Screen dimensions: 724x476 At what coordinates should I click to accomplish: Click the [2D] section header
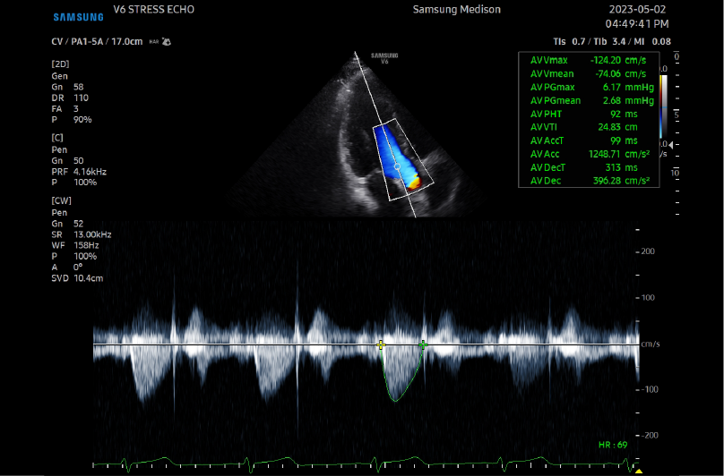tap(60, 64)
